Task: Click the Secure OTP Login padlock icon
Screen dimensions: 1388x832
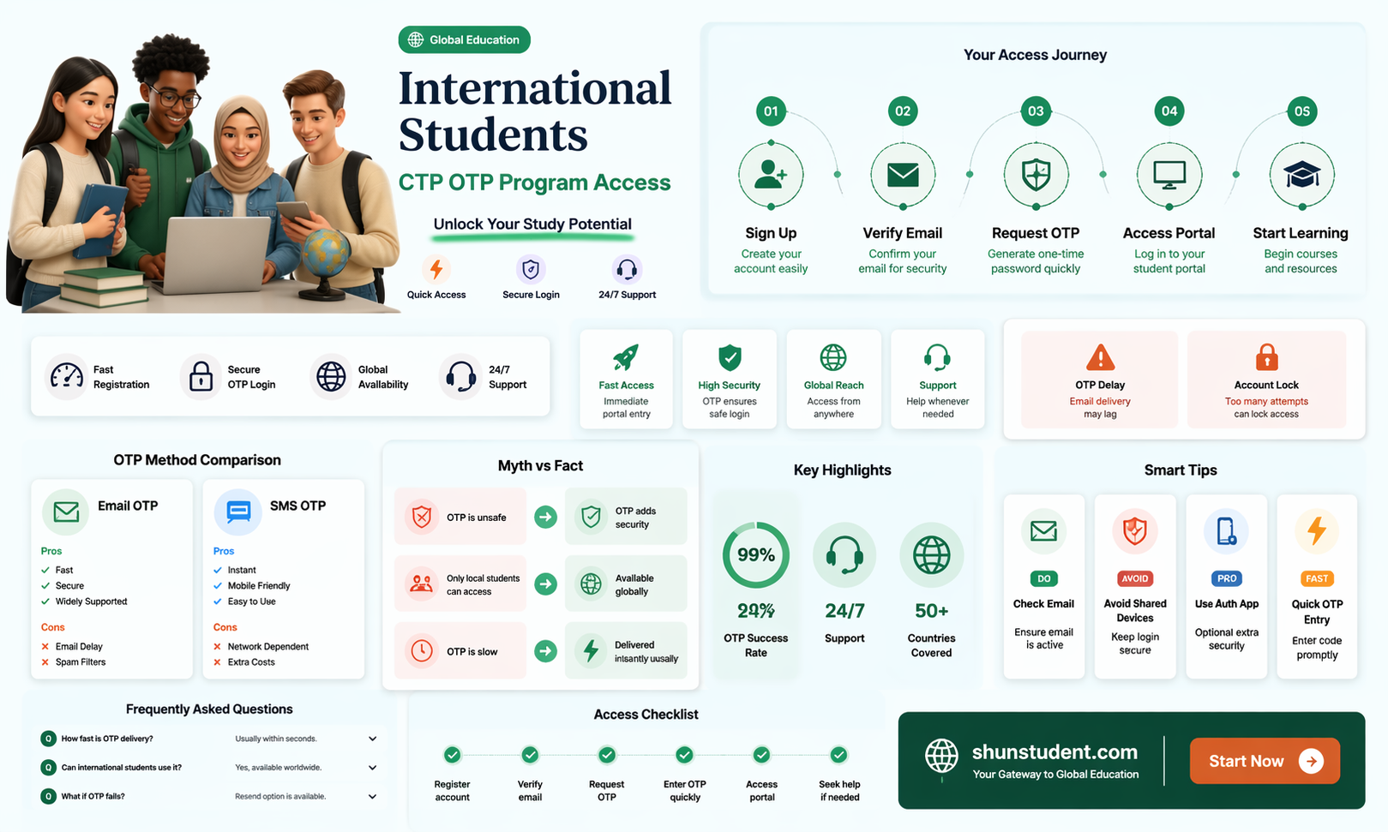Action: pos(201,376)
